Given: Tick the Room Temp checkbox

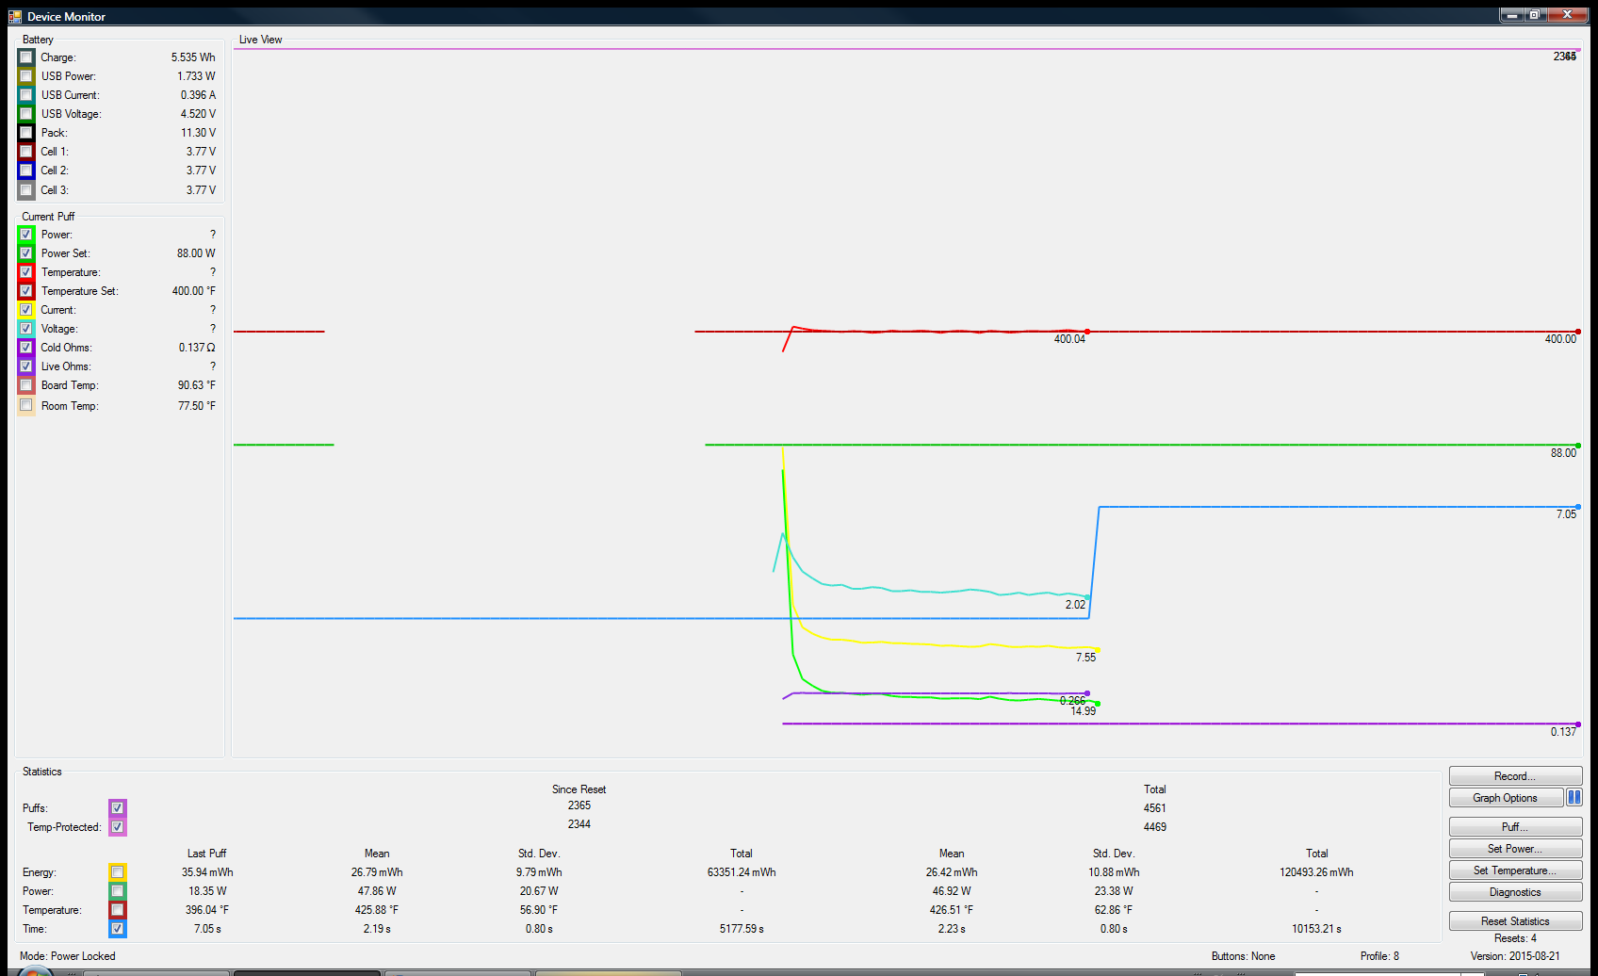Looking at the screenshot, I should pyautogui.click(x=26, y=406).
